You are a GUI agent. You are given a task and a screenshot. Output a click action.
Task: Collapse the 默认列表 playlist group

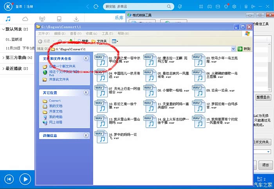coord(3,29)
